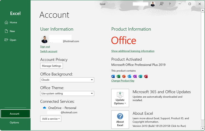Go to Home in the sidebar

tap(13, 22)
